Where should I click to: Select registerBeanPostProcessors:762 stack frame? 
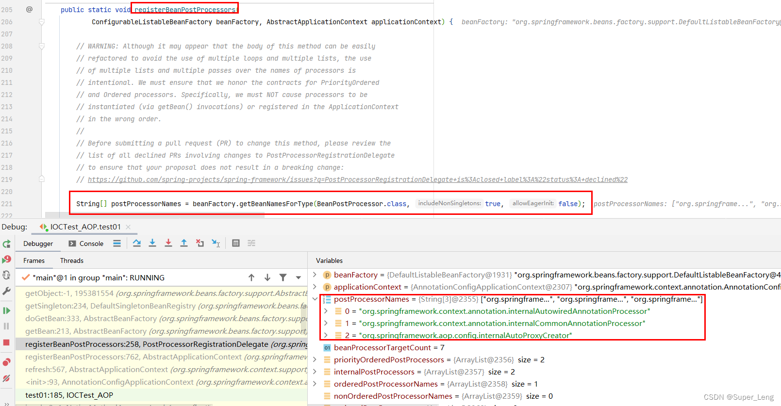(162, 357)
